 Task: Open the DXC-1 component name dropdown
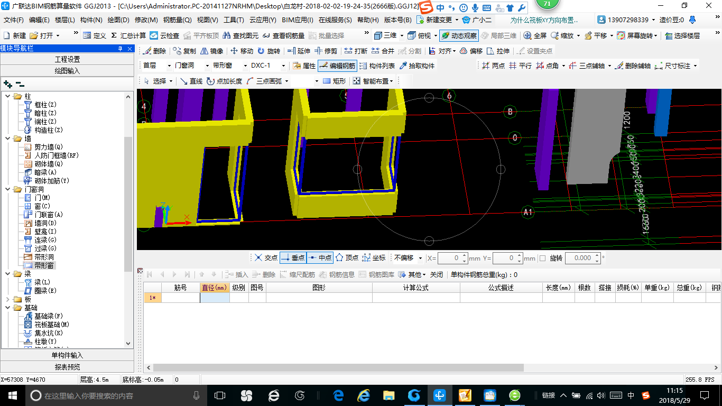pos(283,66)
